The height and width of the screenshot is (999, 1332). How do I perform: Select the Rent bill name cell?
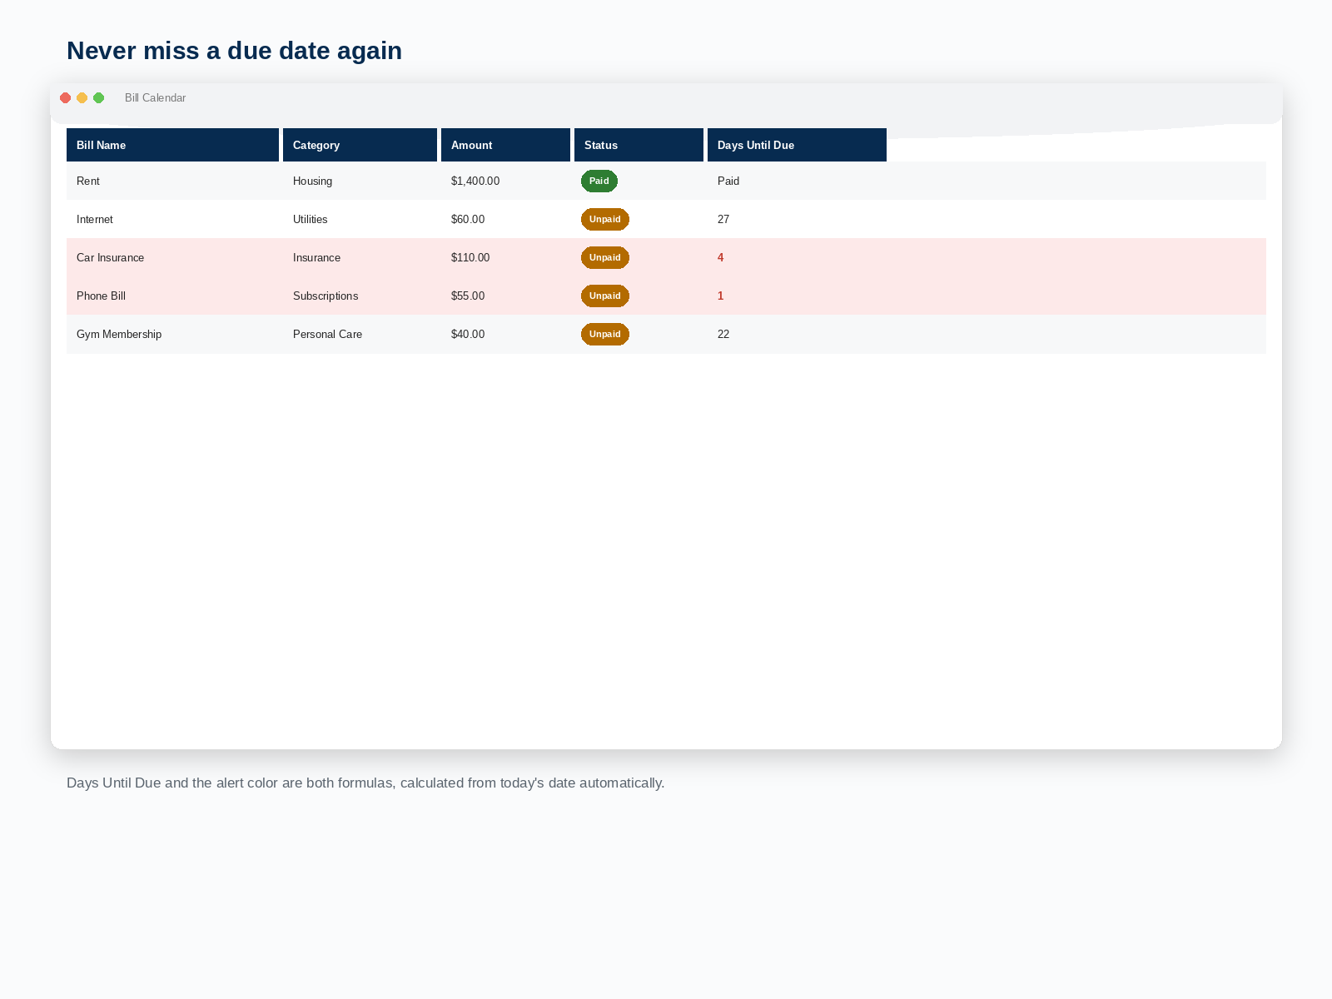coord(88,181)
